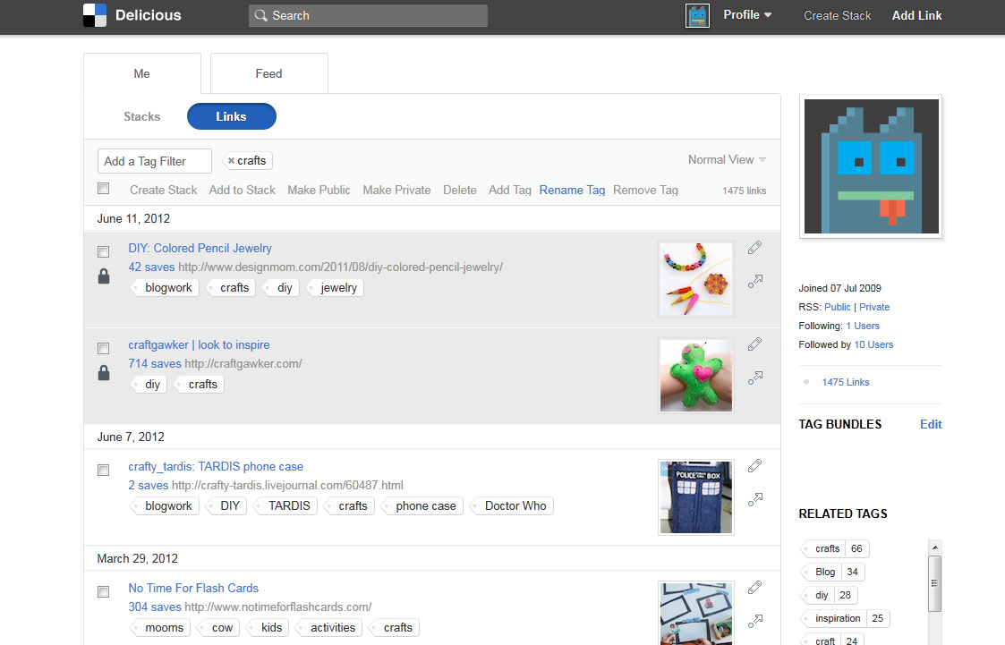
Task: Open the Public RSS link
Action: coord(837,307)
